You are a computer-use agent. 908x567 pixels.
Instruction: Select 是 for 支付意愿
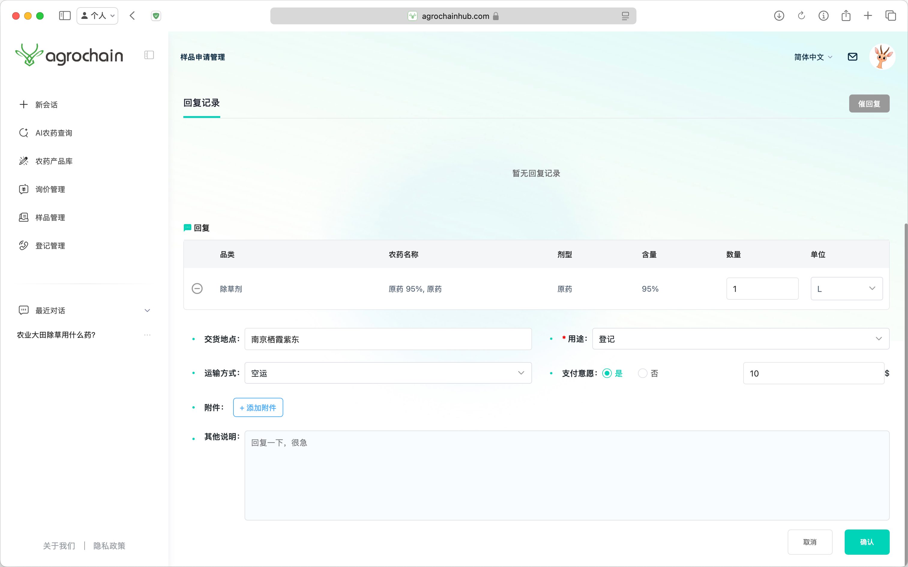(x=607, y=373)
